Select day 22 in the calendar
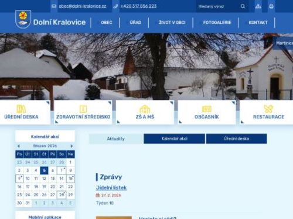This screenshot has width=293, height=219. click(x=70, y=187)
